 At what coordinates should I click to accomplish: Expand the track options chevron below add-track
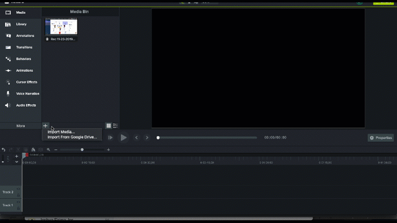17,162
